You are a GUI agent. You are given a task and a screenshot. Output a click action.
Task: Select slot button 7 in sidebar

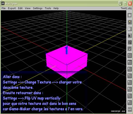(x=130, y=96)
